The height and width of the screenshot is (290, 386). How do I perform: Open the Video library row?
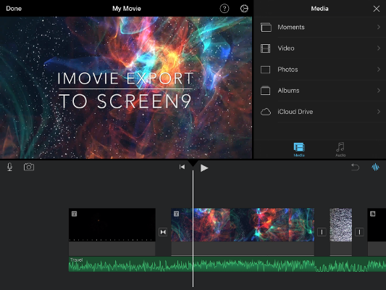pyautogui.click(x=320, y=49)
